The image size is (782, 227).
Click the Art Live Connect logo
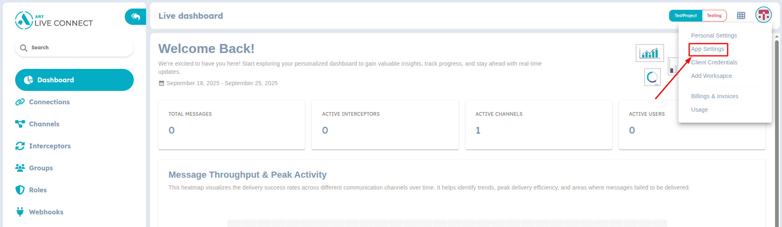(x=54, y=20)
